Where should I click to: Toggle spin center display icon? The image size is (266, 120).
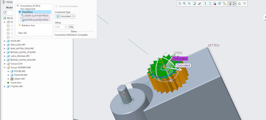click(x=234, y=3)
